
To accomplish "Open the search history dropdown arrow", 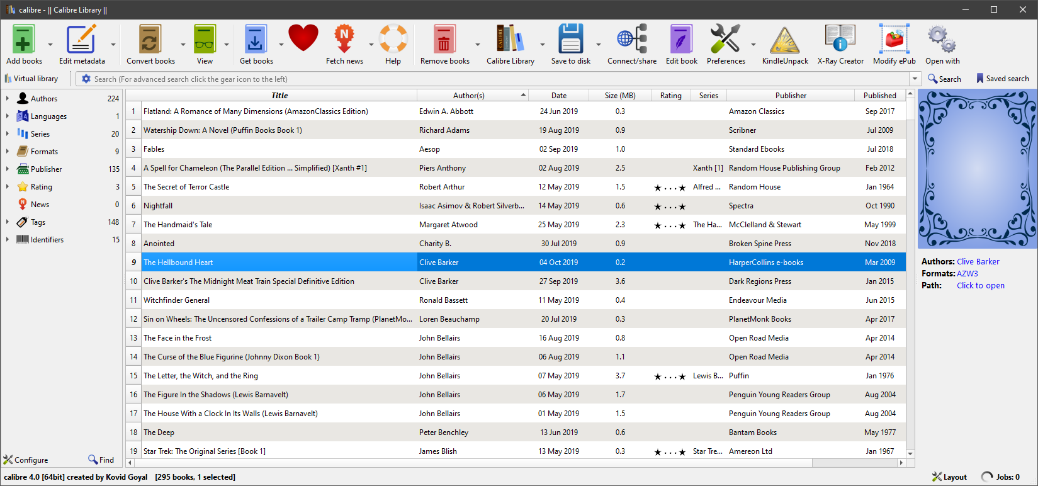I will pyautogui.click(x=915, y=79).
